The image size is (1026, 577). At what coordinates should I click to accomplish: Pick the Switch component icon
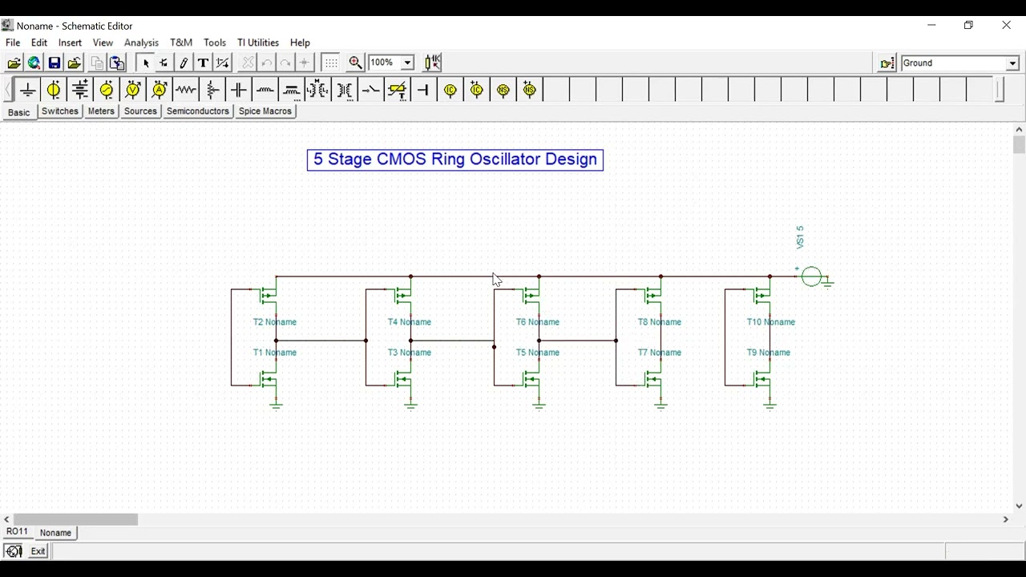click(x=371, y=90)
